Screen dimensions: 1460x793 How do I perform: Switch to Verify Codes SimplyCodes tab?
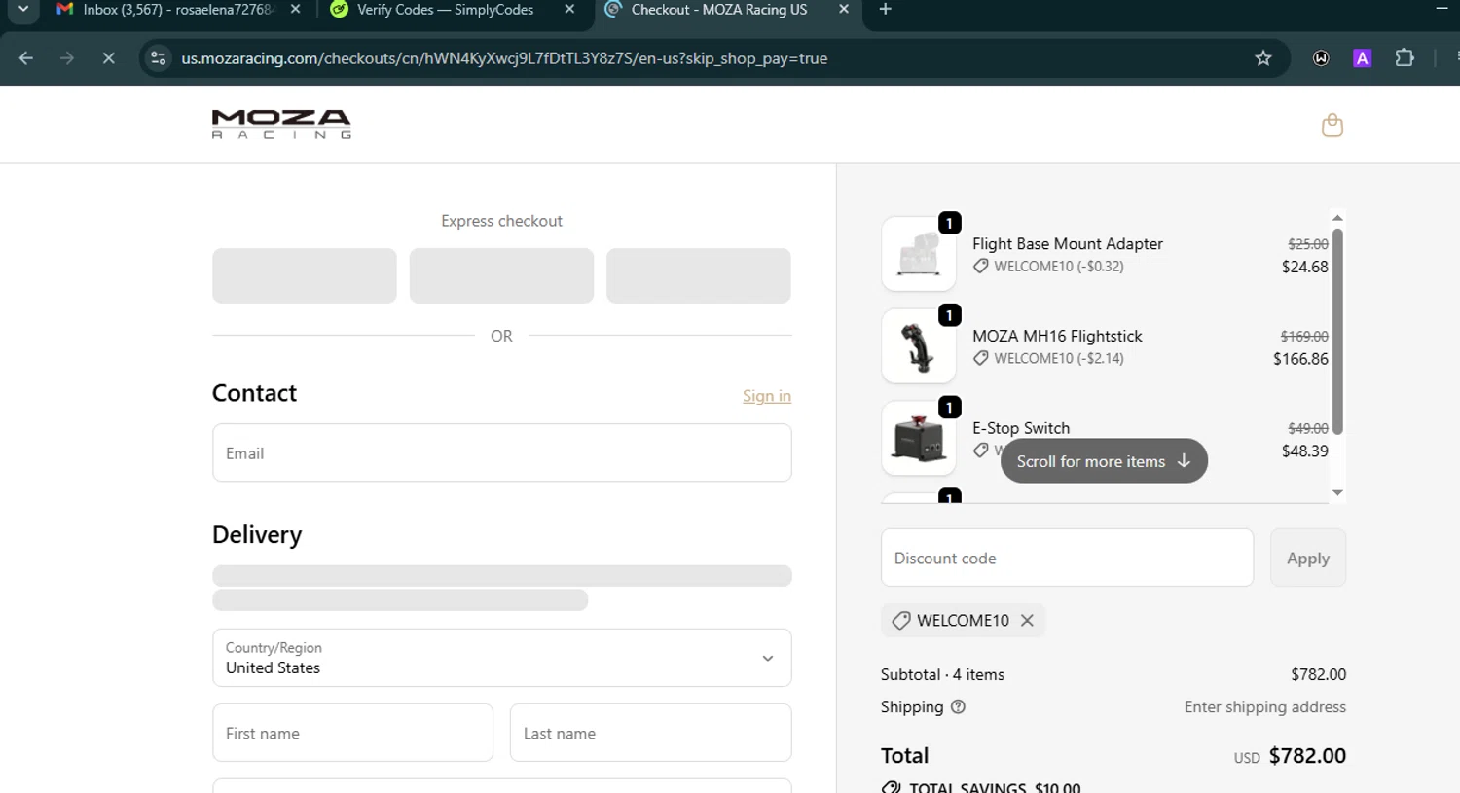tap(445, 10)
